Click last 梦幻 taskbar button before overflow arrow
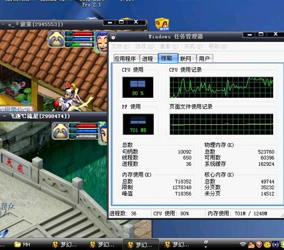This screenshot has width=284, height=250. tap(176, 244)
